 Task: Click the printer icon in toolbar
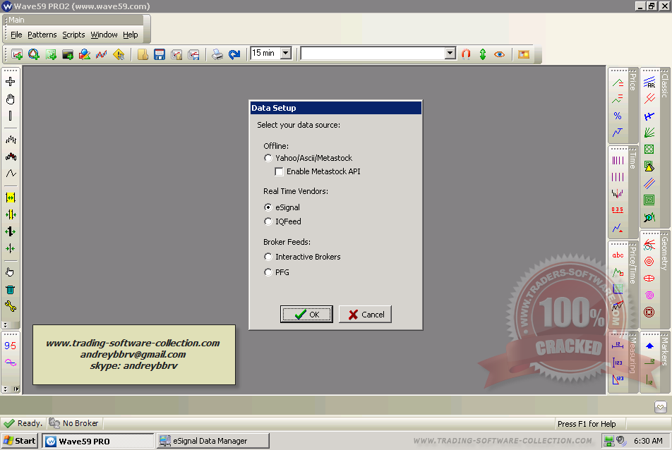(x=217, y=54)
